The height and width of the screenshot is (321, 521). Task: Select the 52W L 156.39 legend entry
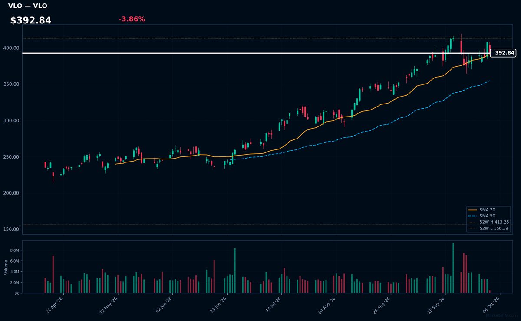488,228
